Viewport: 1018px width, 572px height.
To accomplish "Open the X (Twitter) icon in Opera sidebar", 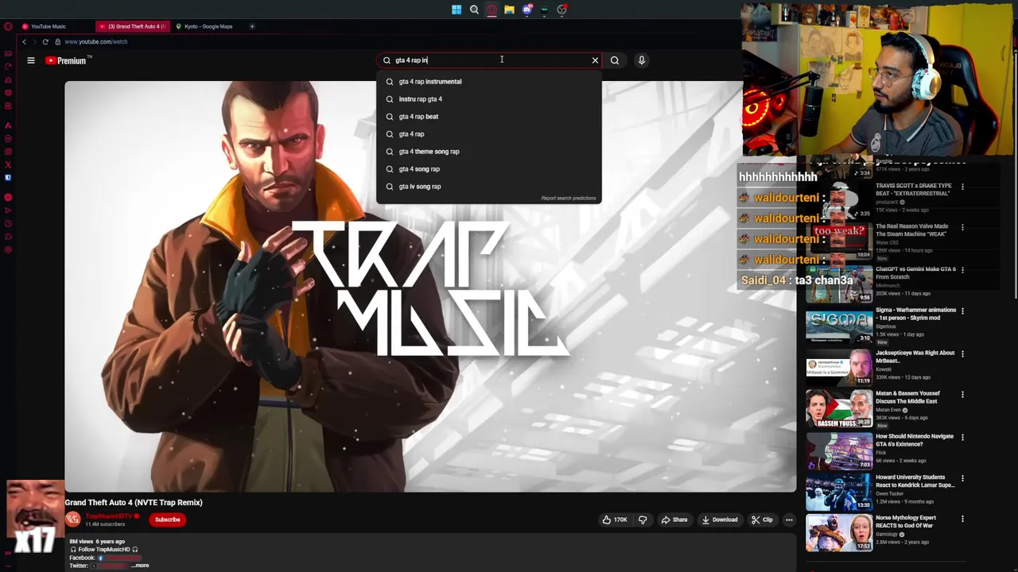I will click(8, 164).
